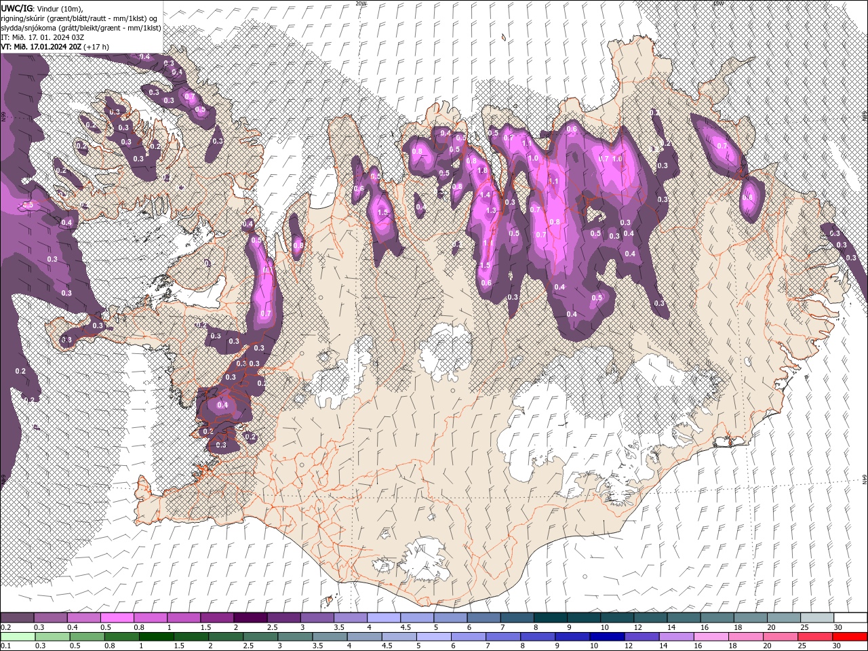Click the 8 blue swatch in lower legend row
Viewport: 868px width, 651px height.
[537, 637]
